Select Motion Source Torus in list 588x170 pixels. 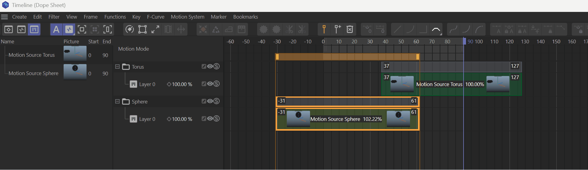pos(31,55)
